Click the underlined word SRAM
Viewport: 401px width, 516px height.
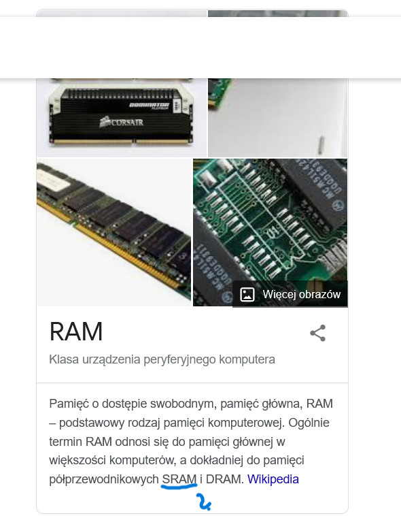(x=179, y=479)
